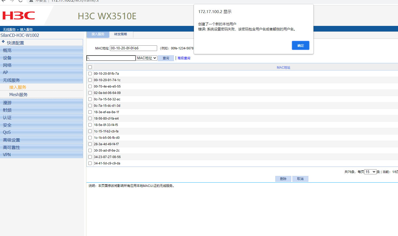
Task: Expand the VPN sidebar section
Action: (x=41, y=155)
